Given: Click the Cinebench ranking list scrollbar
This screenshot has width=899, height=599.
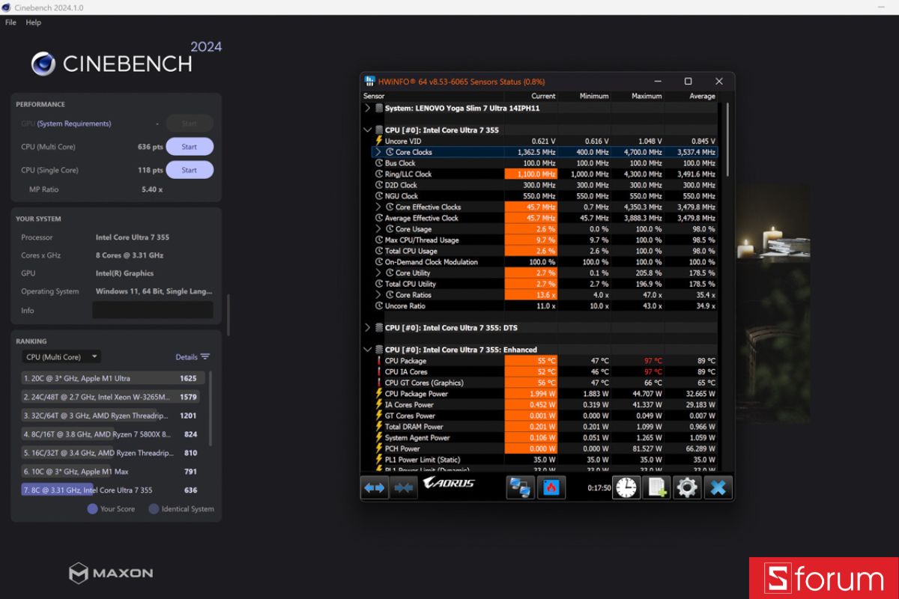Looking at the screenshot, I should pos(211,408).
